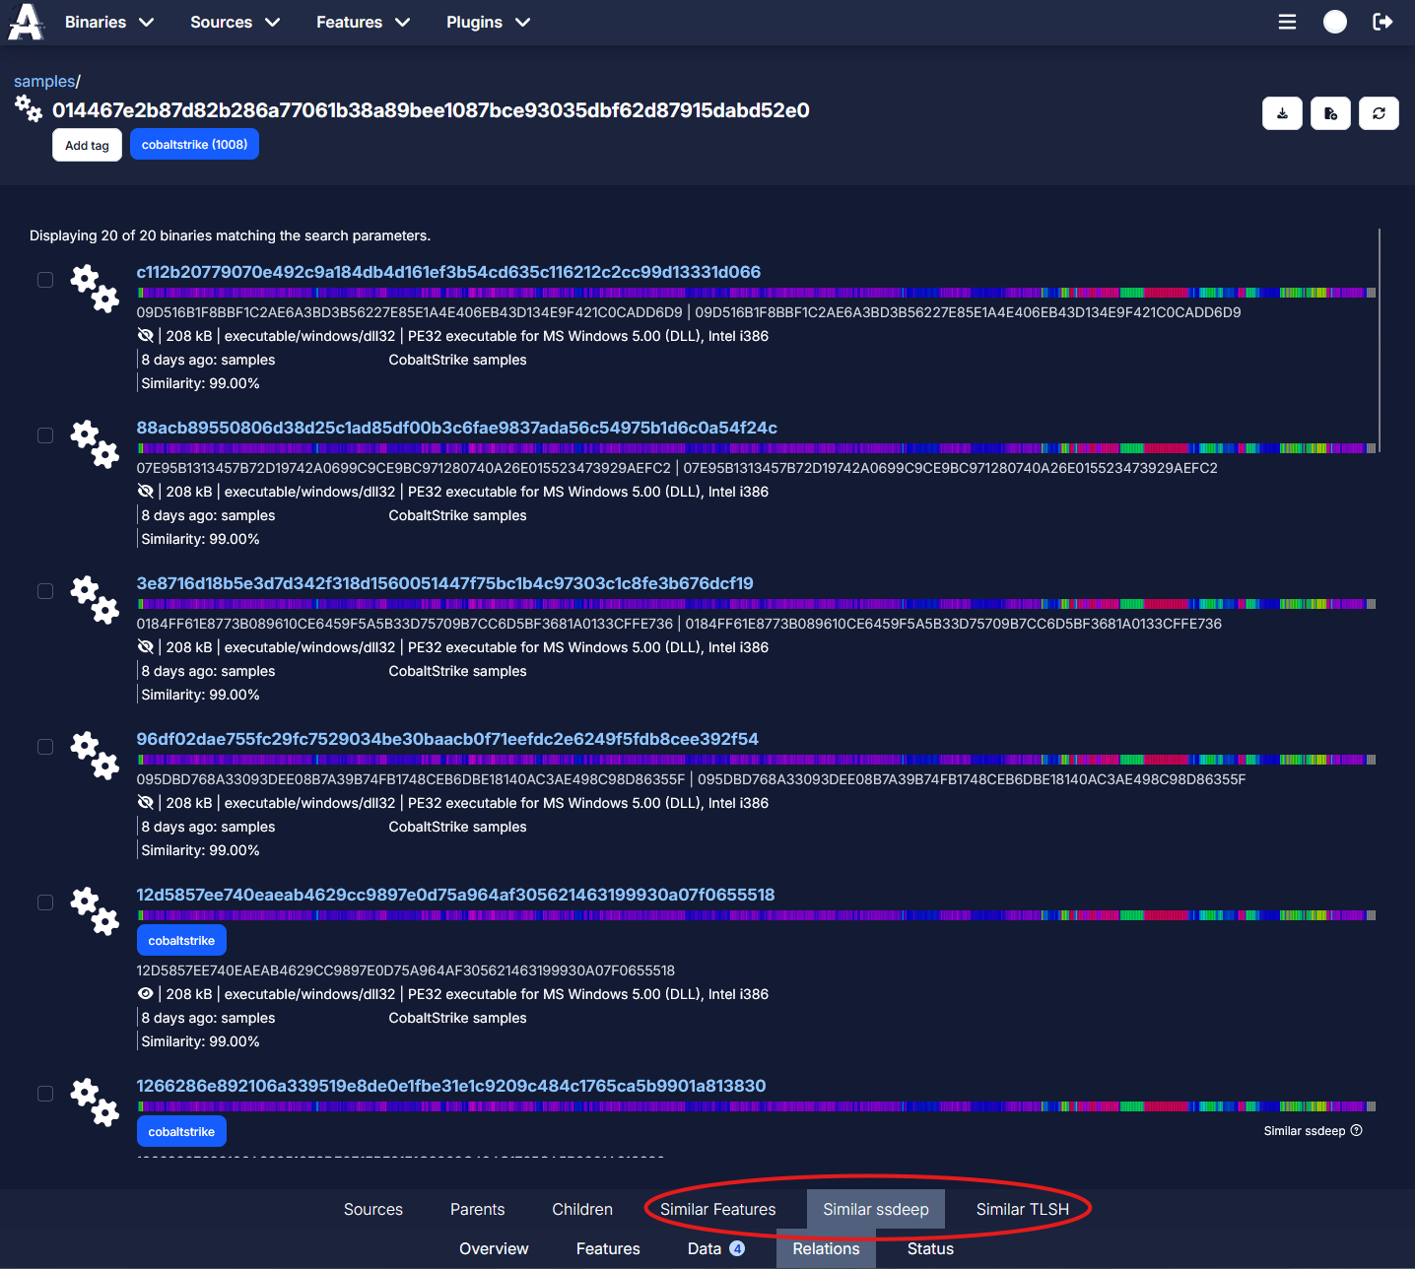
Task: Switch to the Similar TLSH tab
Action: pyautogui.click(x=1023, y=1209)
